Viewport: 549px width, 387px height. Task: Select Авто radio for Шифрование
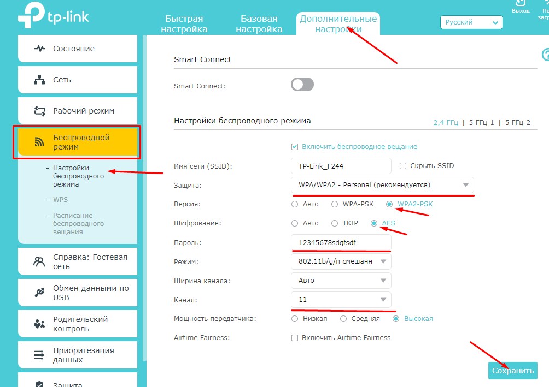[x=295, y=223]
